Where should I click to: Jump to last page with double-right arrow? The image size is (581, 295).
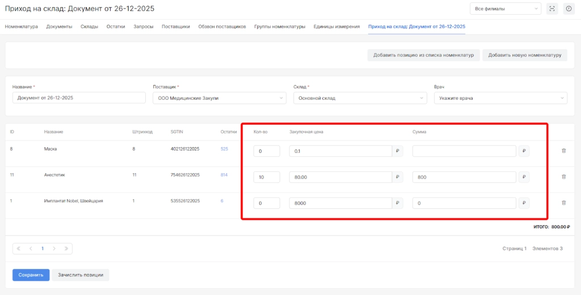[x=66, y=249]
